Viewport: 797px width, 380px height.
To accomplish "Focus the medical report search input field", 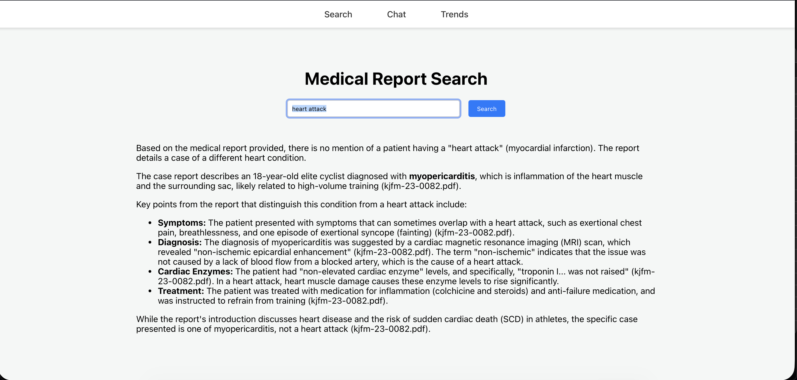I will pos(390,109).
